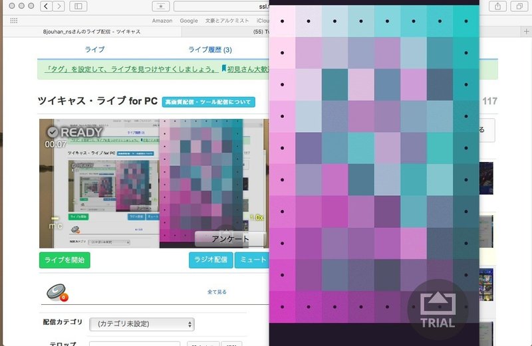This screenshot has width=532, height=346.
Task: Open 高画質配信・ツール配信について button
Action: point(208,102)
